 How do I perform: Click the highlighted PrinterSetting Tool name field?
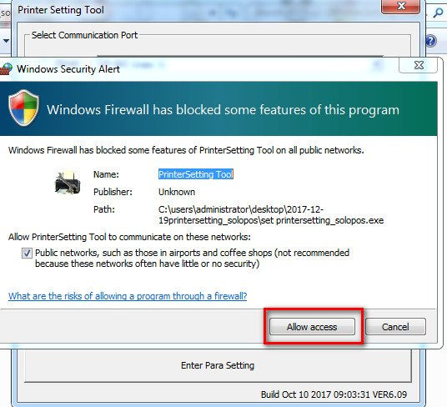tap(196, 174)
